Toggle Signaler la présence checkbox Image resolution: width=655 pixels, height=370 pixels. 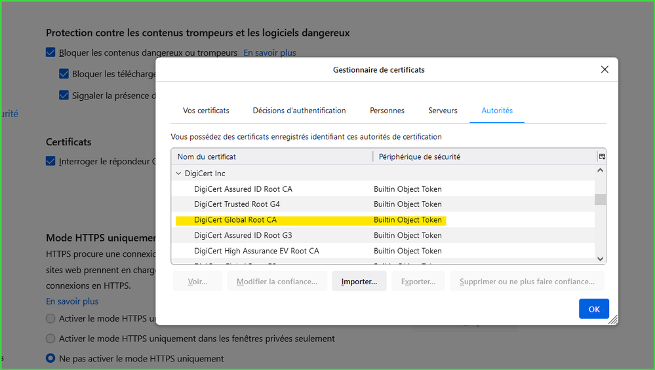coord(64,96)
